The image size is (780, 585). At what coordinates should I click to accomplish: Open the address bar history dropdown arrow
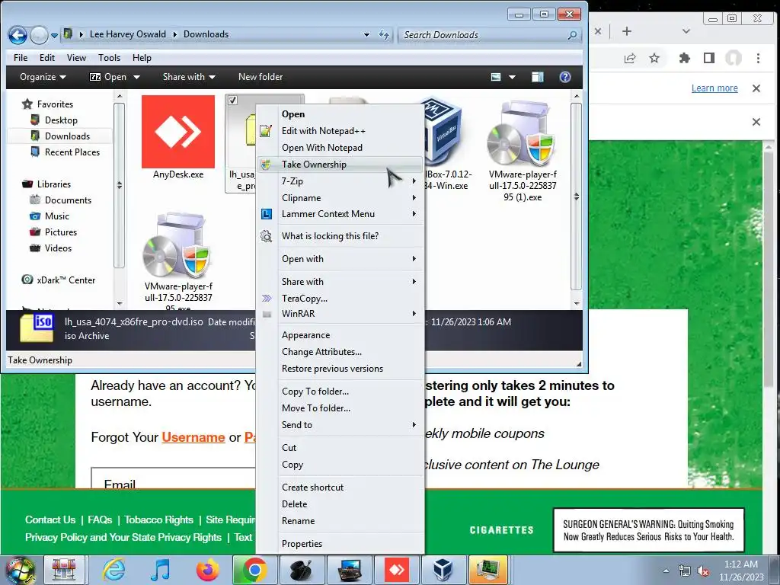(x=366, y=35)
